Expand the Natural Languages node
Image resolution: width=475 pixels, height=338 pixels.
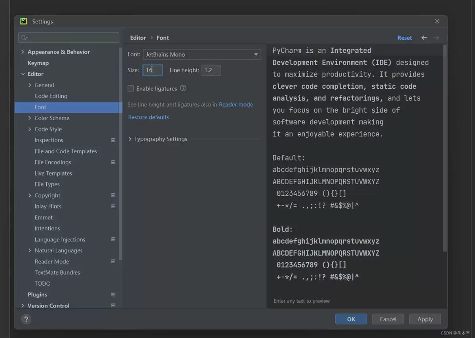pos(30,250)
